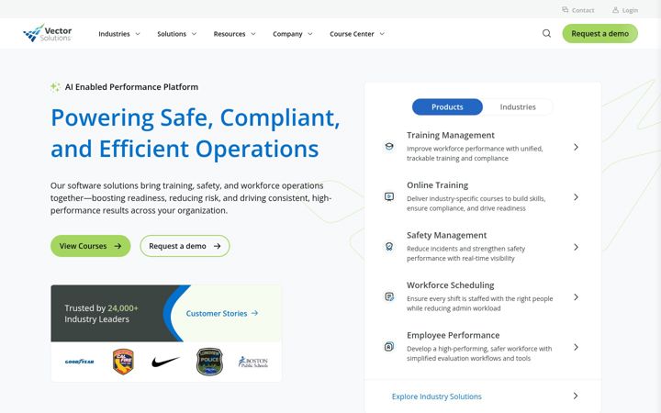
Task: Click chevron next to Explore Industry Solutions
Action: point(576,396)
